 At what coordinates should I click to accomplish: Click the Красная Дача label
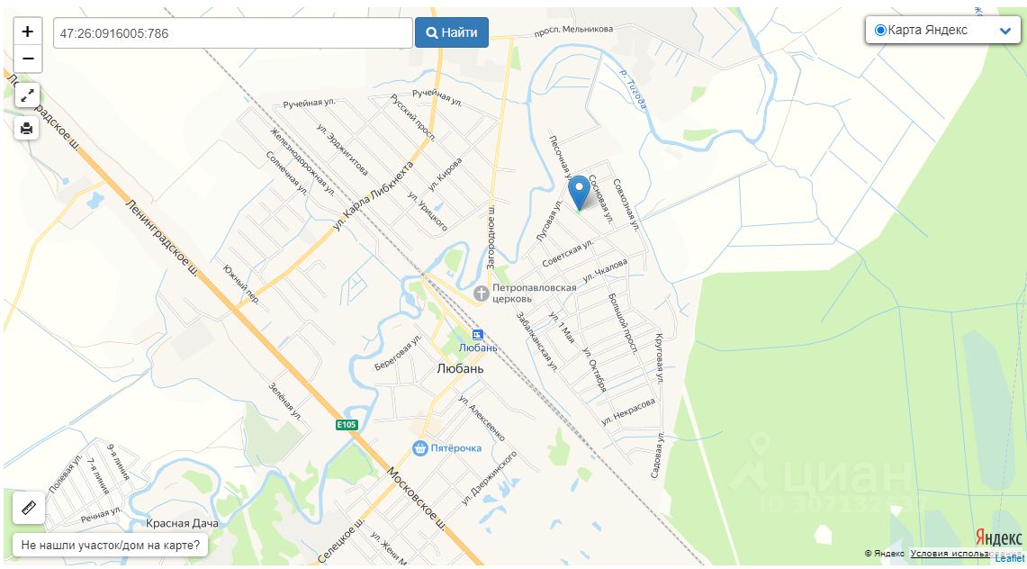coord(182,523)
